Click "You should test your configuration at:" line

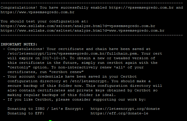[x=42, y=22]
